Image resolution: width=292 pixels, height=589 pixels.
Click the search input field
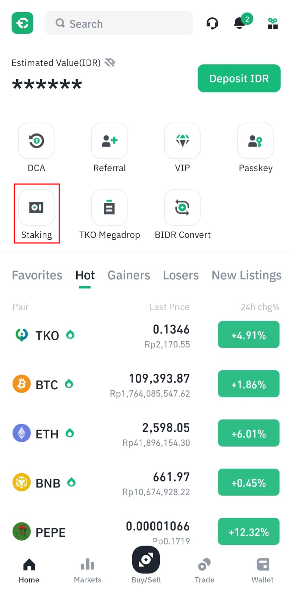tap(119, 23)
